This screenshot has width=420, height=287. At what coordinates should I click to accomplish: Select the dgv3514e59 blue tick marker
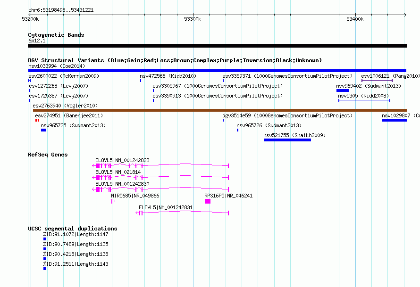pos(223,120)
